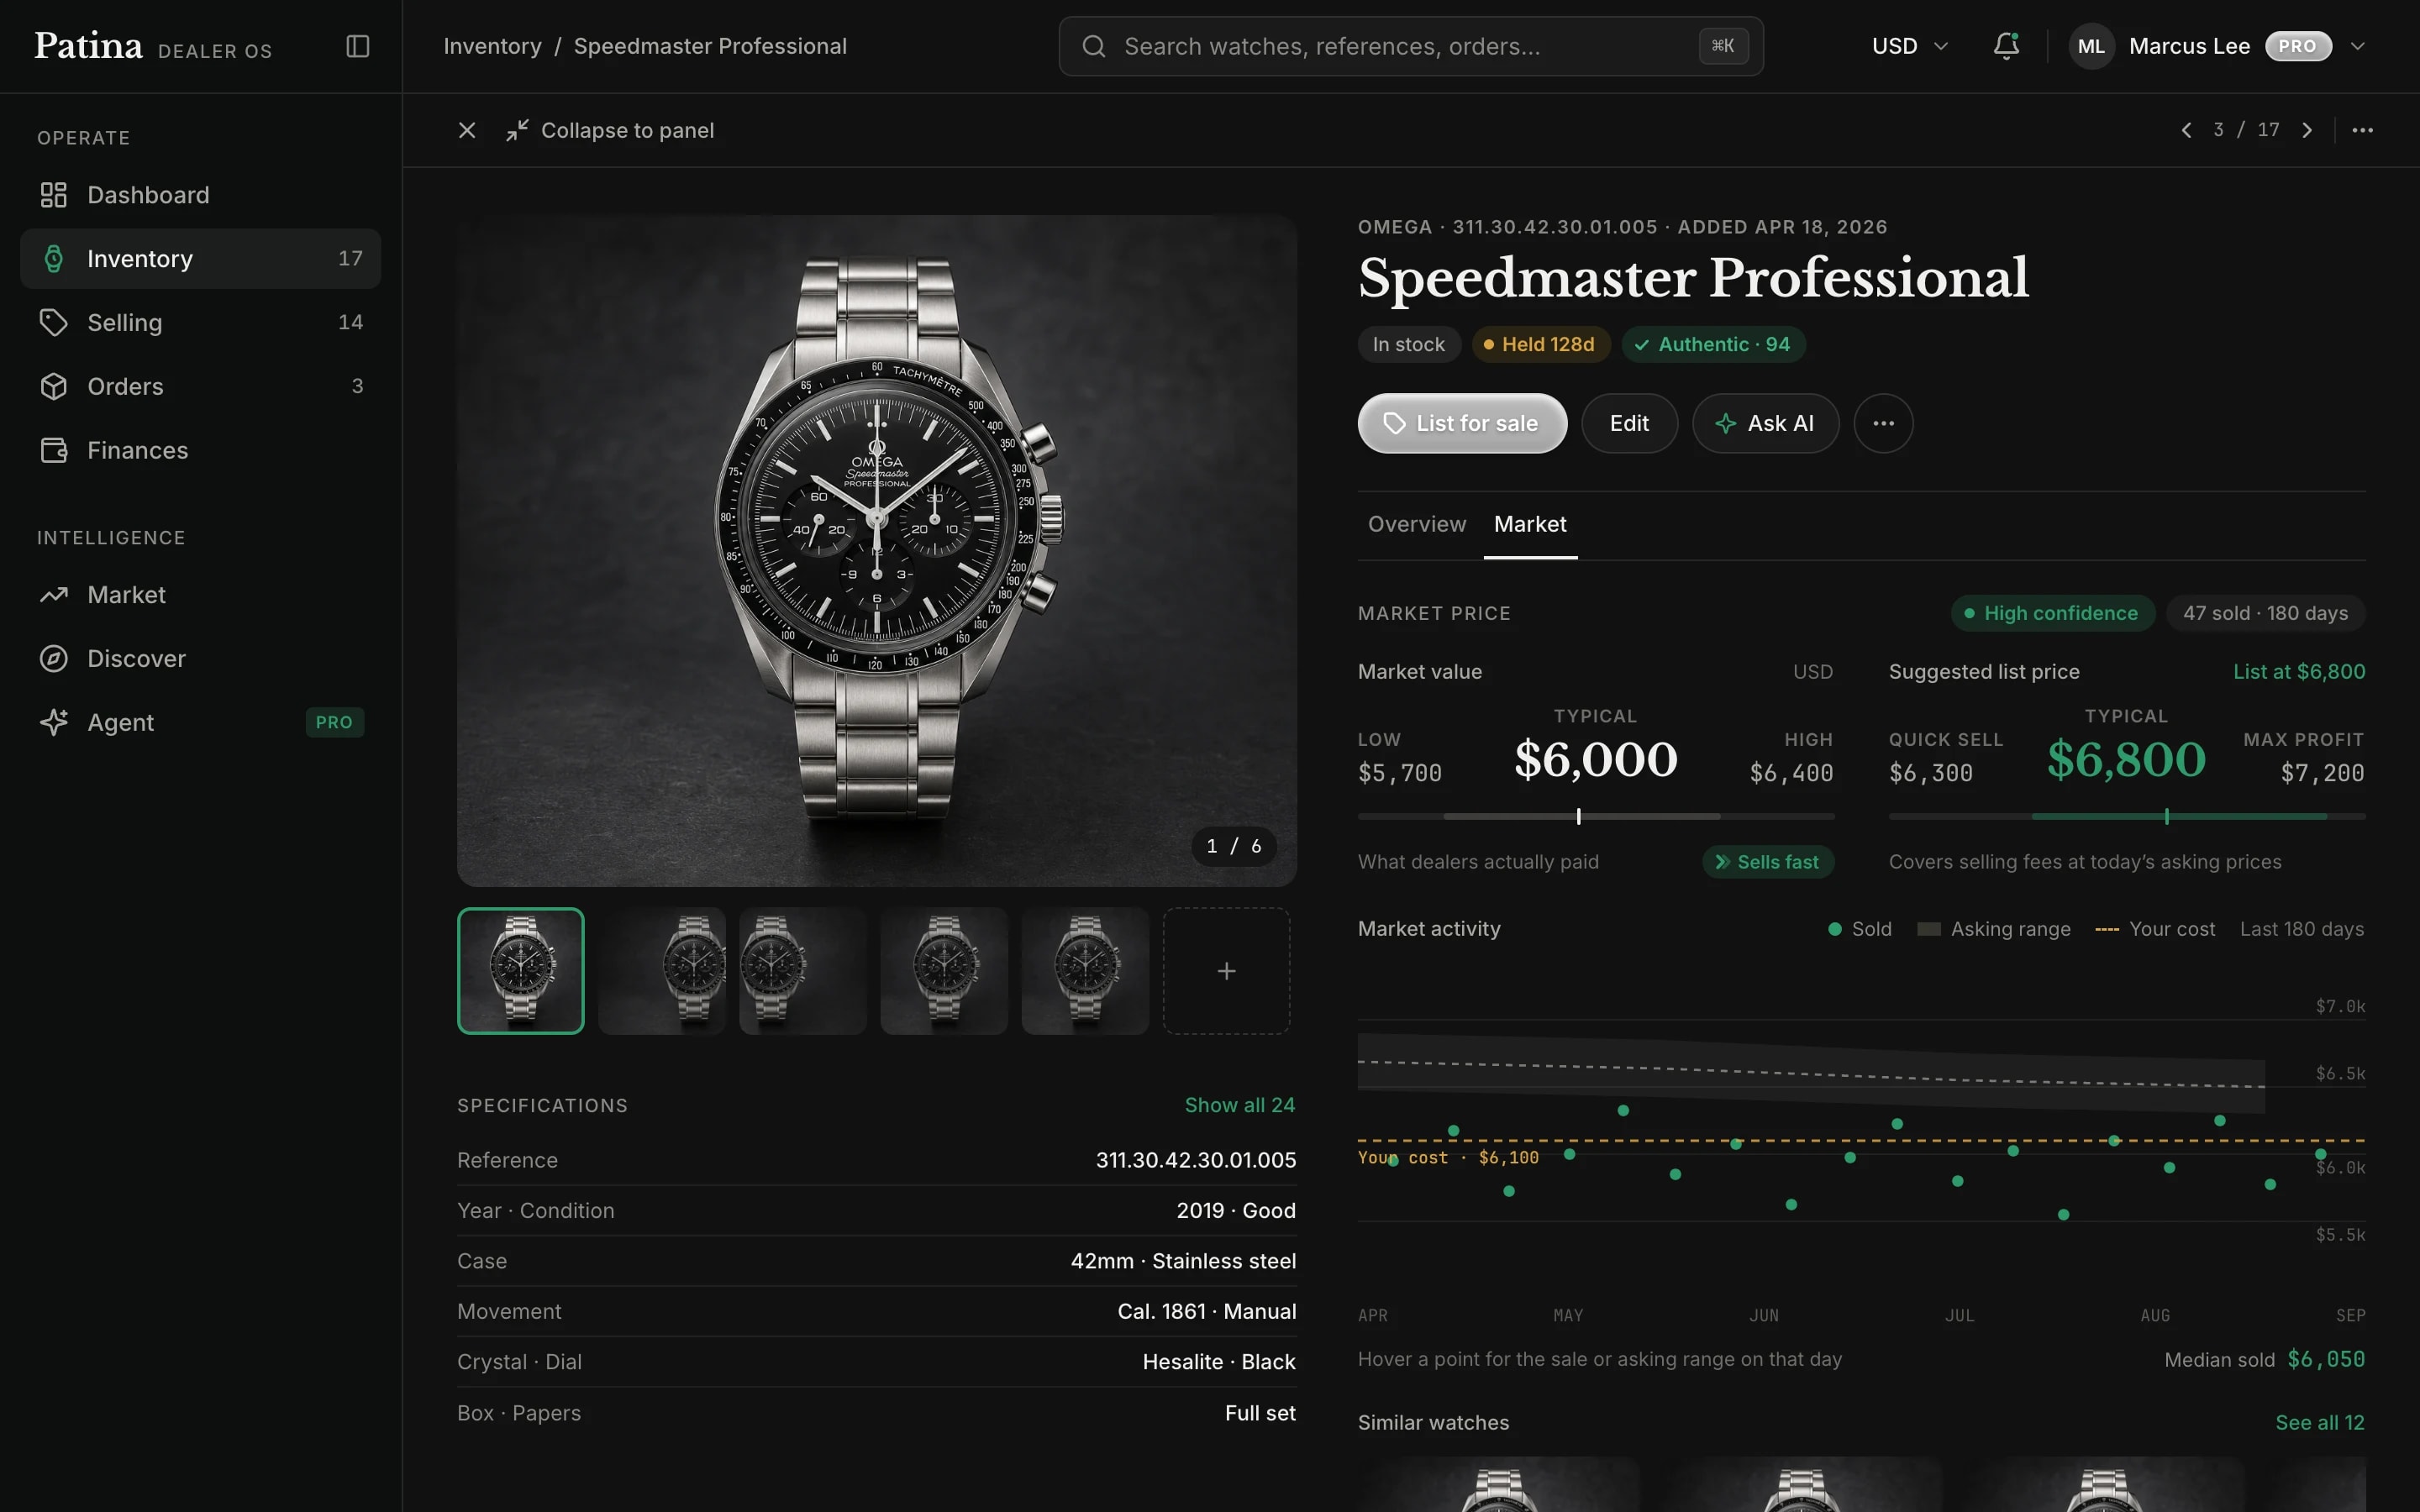Click the Held 128d status badge
This screenshot has width=2420, height=1512.
[x=1540, y=345]
